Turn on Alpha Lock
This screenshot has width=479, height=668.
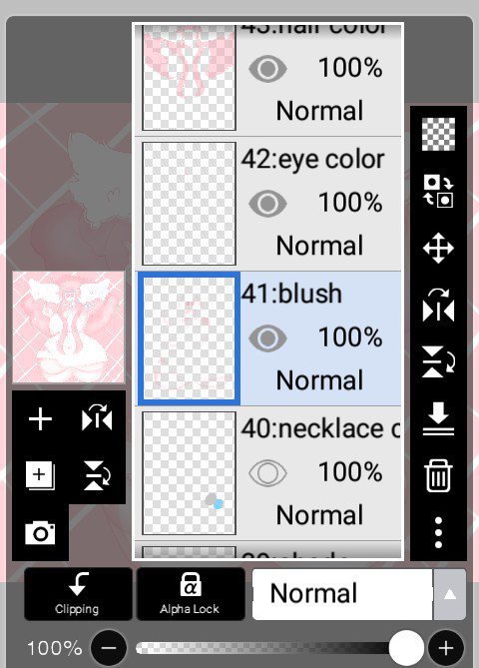click(190, 594)
